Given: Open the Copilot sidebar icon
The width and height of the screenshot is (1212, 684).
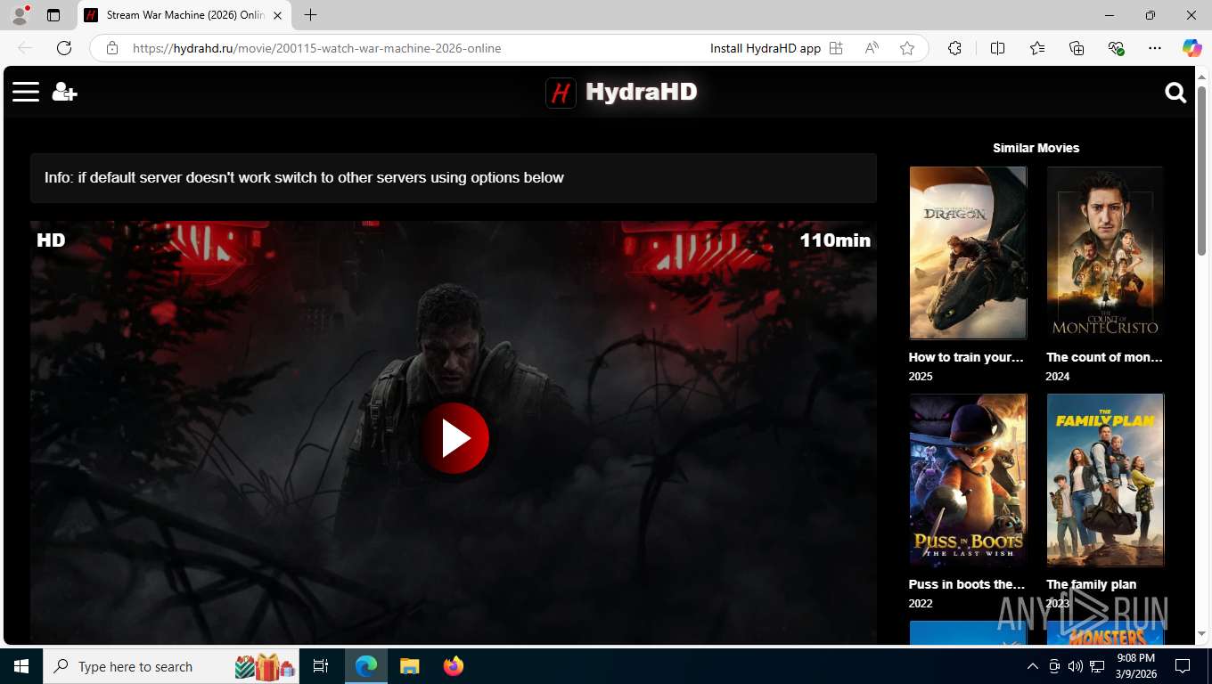Looking at the screenshot, I should point(1192,48).
